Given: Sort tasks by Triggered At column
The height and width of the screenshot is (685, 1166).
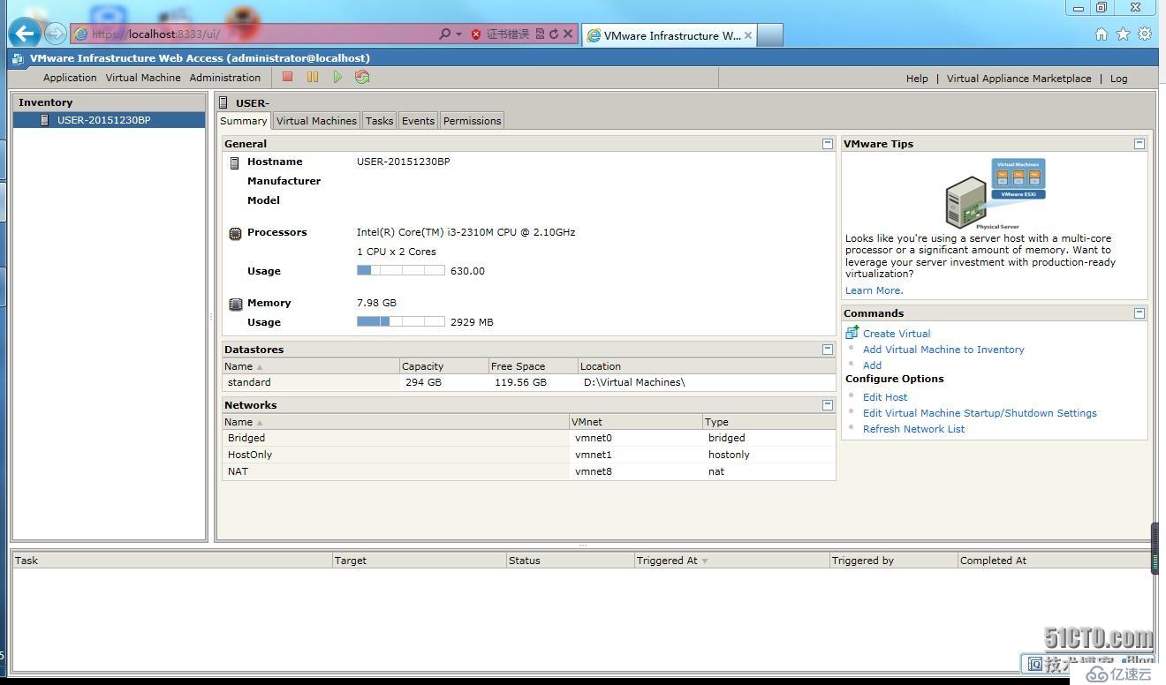Looking at the screenshot, I should [x=732, y=560].
